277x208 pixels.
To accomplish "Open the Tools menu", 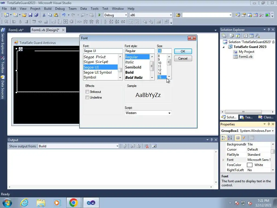I will 94,8.
